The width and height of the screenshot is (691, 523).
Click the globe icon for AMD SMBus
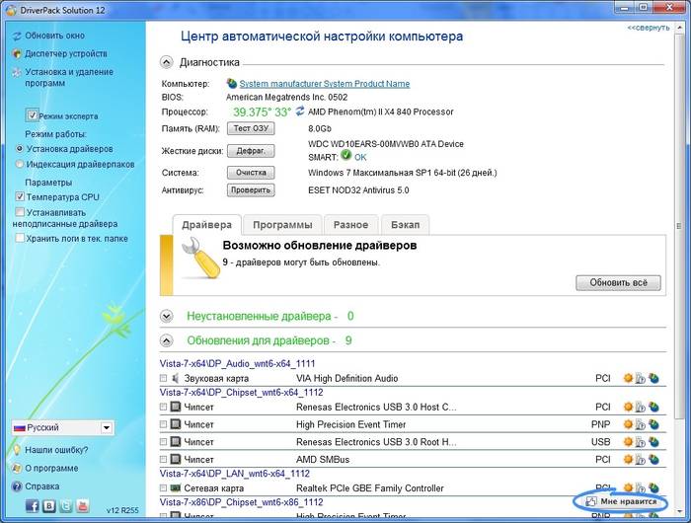[x=653, y=459]
